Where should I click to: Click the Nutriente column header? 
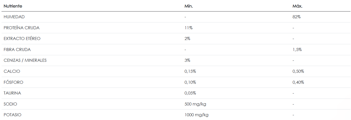coord(13,6)
